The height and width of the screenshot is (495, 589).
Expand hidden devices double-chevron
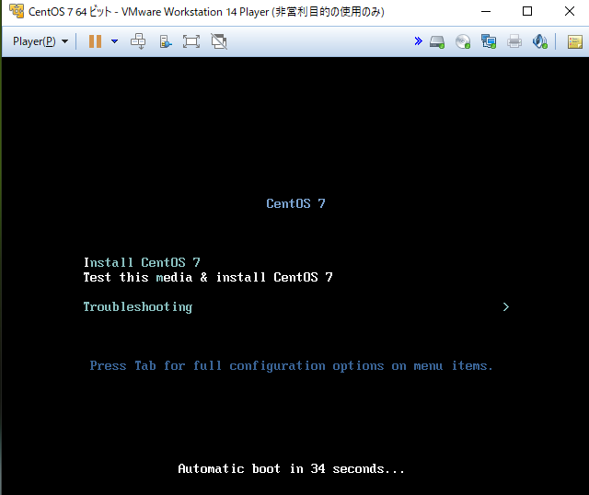click(418, 40)
